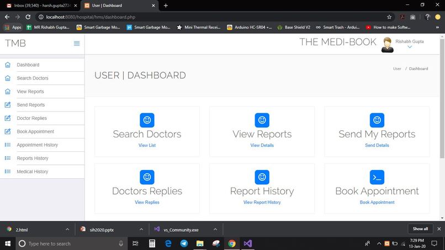Click the Medical History list icon
Image resolution: width=445 pixels, height=250 pixels.
click(8, 172)
